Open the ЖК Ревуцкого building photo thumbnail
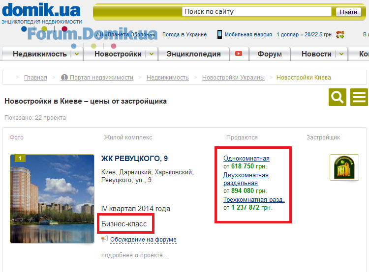The image size is (369, 272). tap(52, 199)
